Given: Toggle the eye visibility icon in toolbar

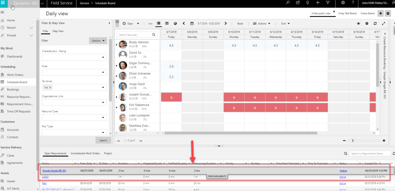Looking at the screenshot, I should coord(358,24).
